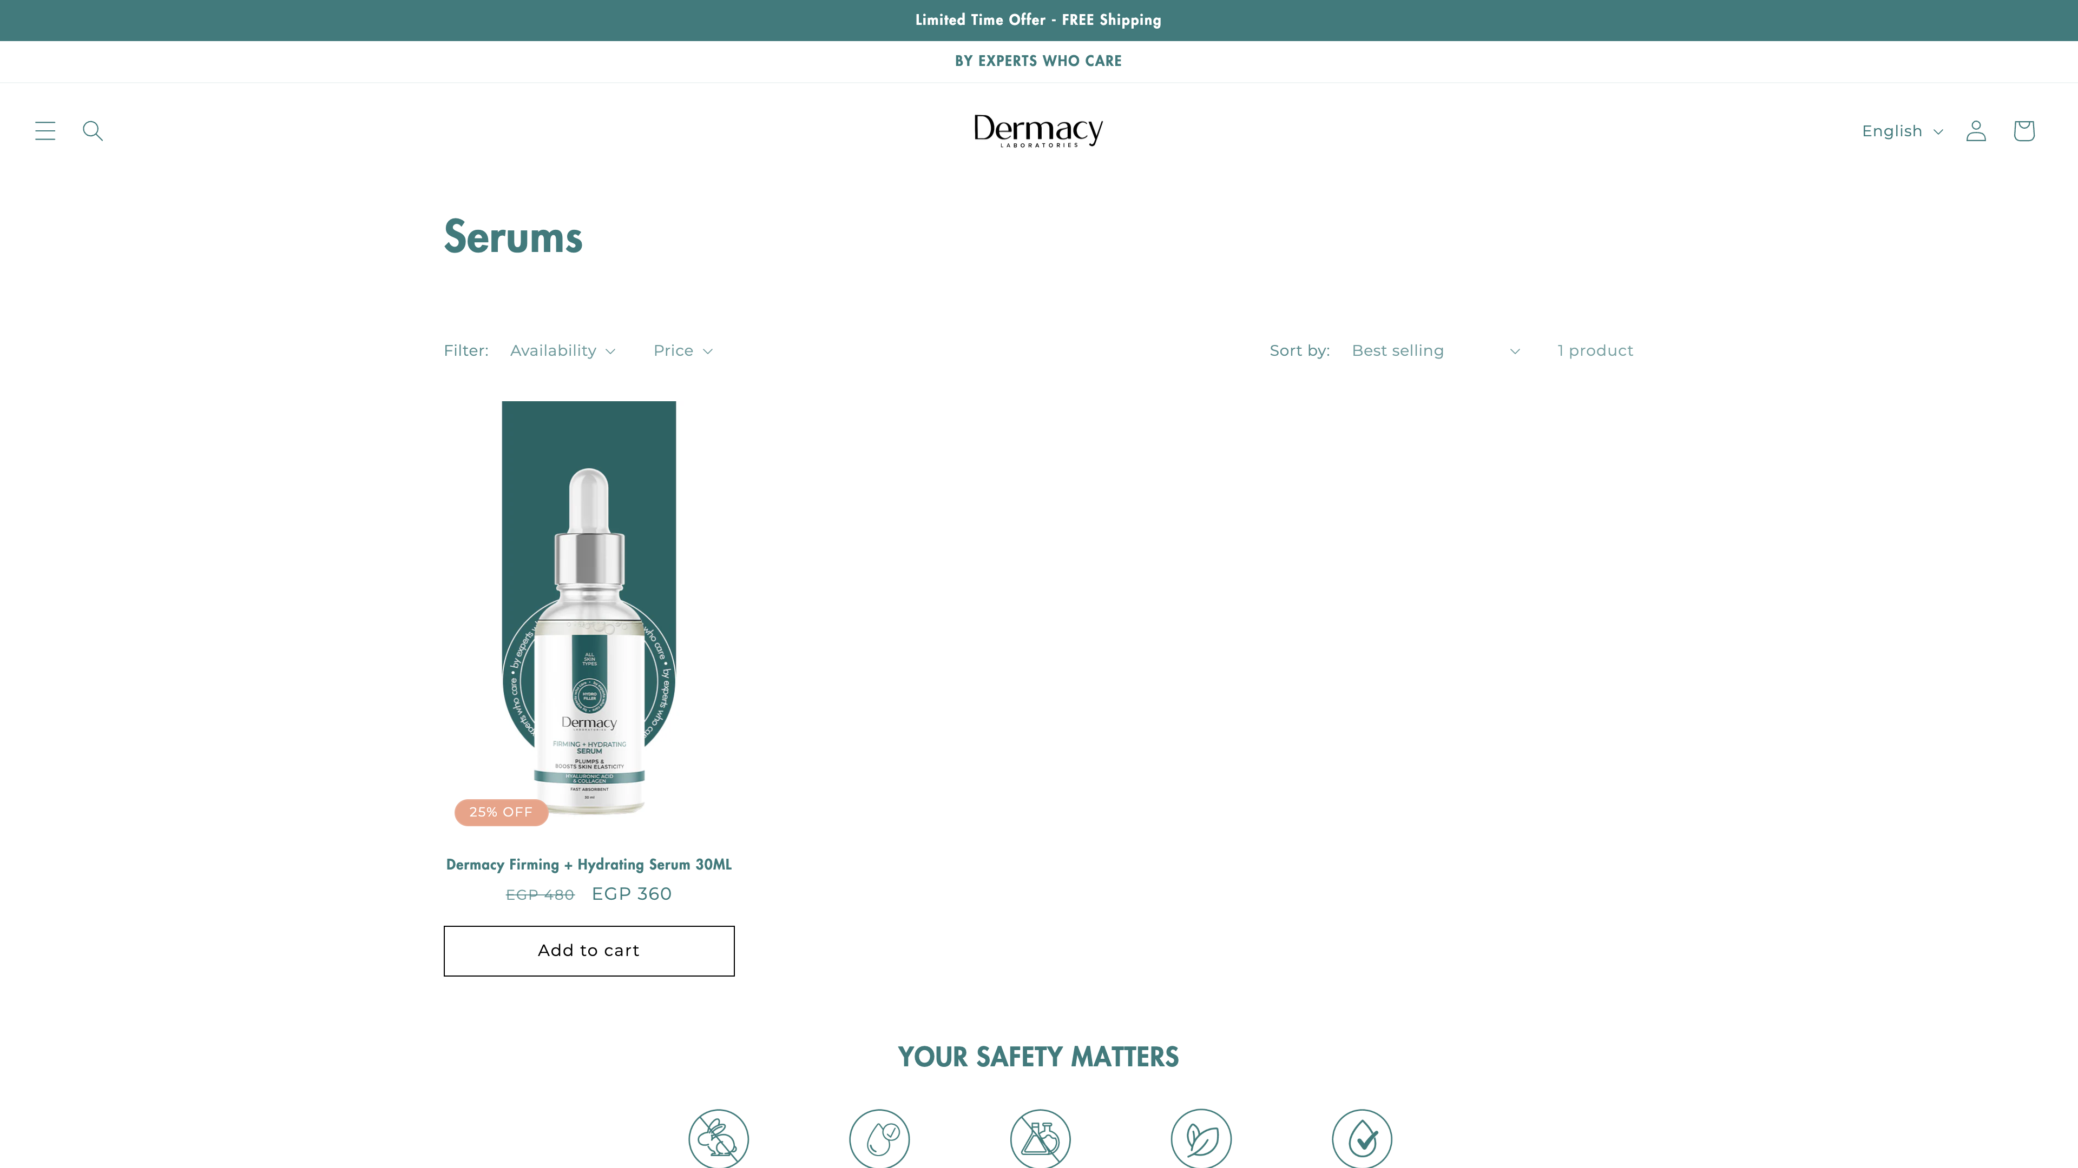Open the account login icon
2078x1168 pixels.
tap(1976, 130)
